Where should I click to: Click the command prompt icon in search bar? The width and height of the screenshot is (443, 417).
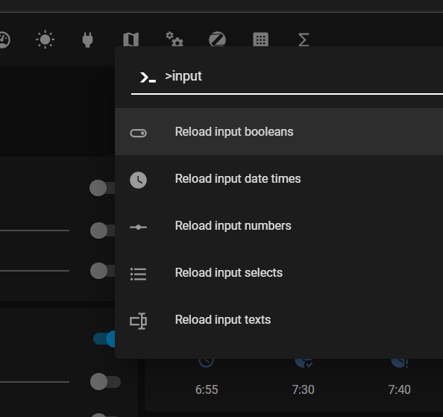[x=148, y=77]
